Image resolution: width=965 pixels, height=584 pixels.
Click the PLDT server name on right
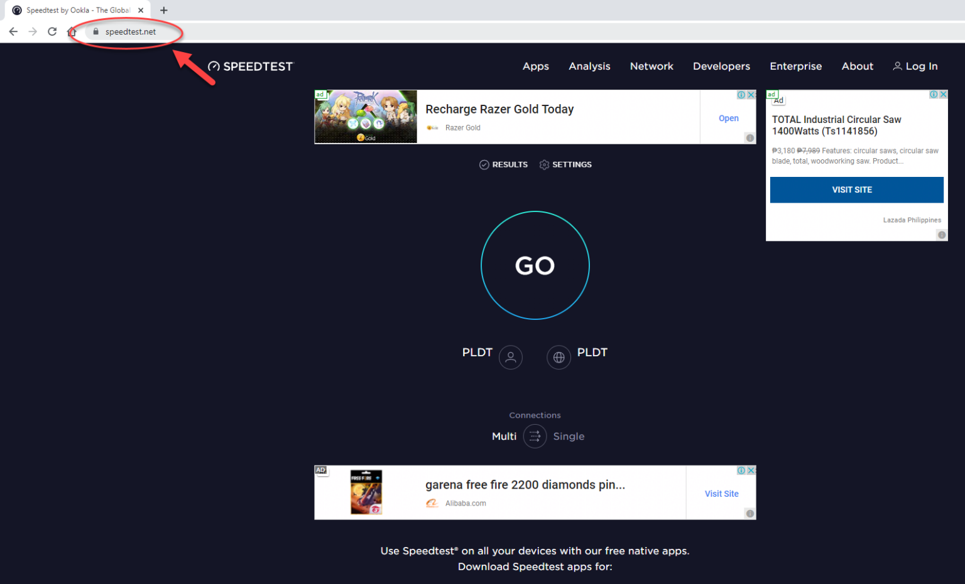tap(592, 353)
